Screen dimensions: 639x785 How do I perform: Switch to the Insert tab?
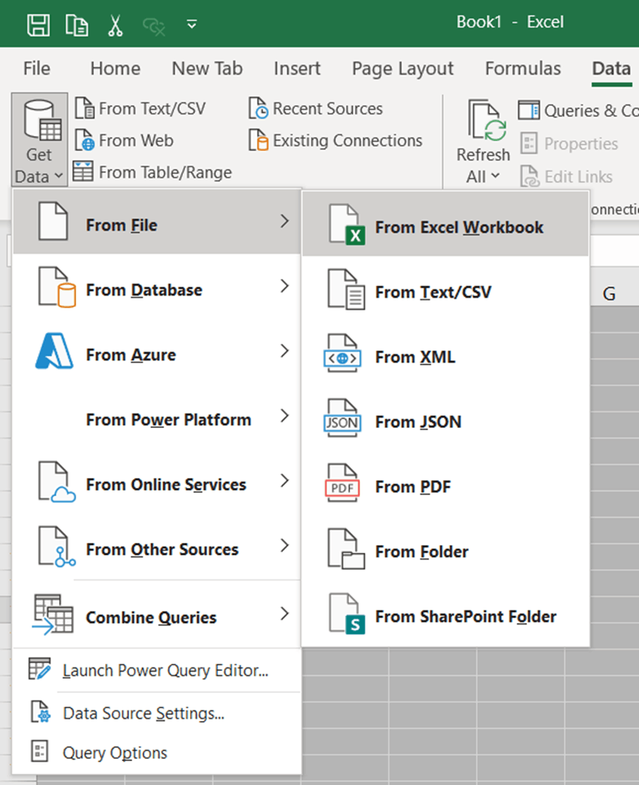pos(297,68)
